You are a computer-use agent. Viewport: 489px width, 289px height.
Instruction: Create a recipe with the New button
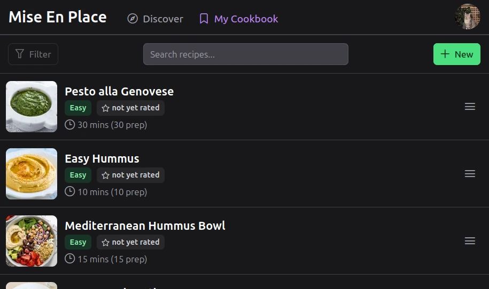pos(456,54)
